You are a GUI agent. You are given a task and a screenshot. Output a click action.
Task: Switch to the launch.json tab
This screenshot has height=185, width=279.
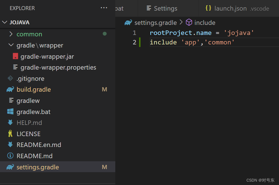230,8
